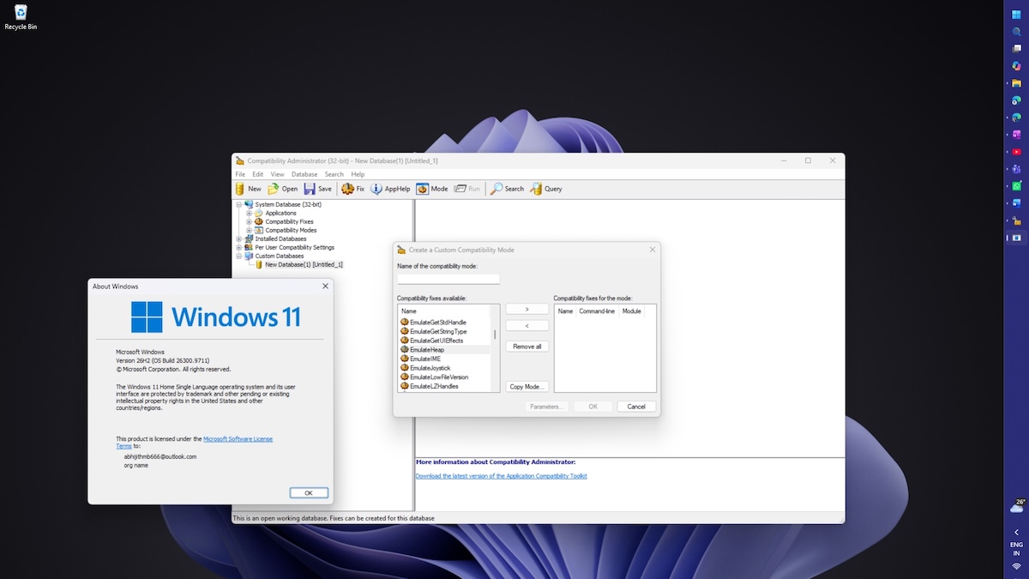The height and width of the screenshot is (579, 1029).
Task: Select Custom Databases tree node
Action: (279, 256)
